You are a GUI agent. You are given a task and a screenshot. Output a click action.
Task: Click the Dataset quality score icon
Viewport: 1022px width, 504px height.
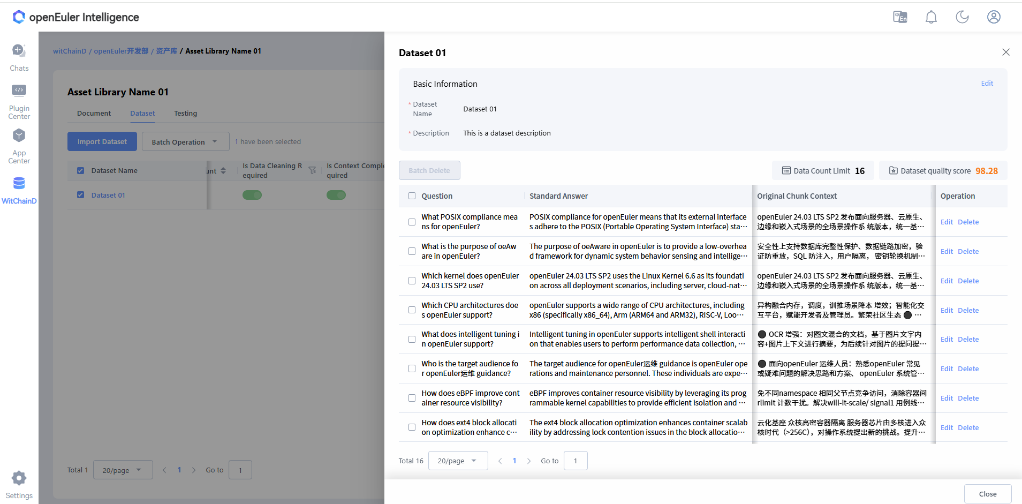893,171
